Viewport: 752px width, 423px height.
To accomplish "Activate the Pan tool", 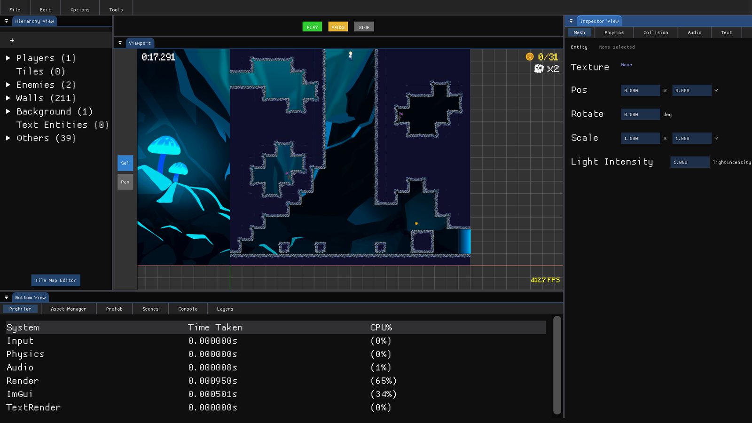I will (x=125, y=182).
